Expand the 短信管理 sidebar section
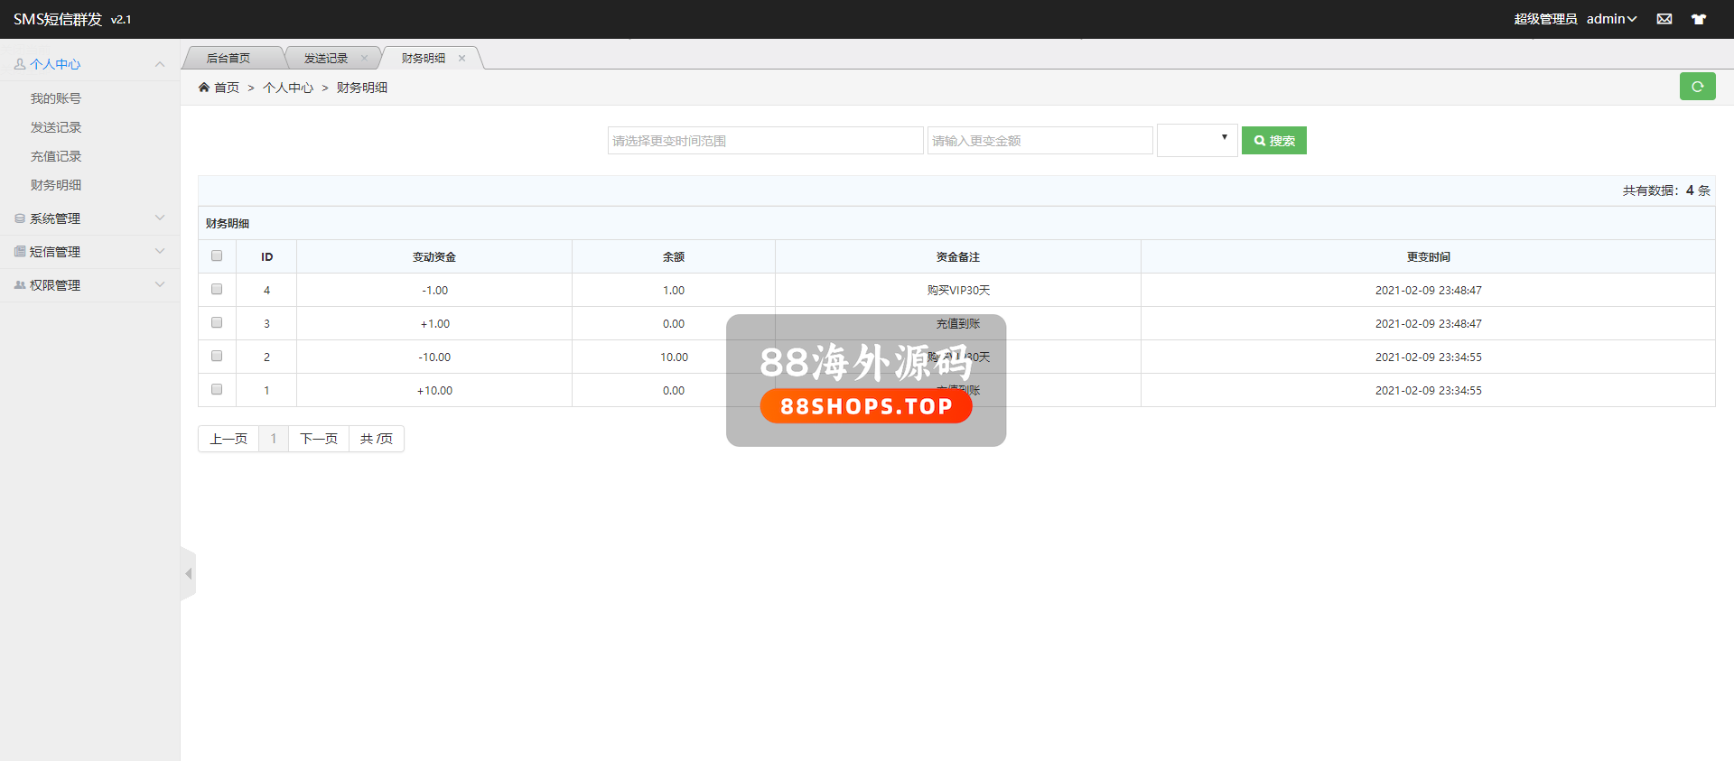 click(x=89, y=252)
